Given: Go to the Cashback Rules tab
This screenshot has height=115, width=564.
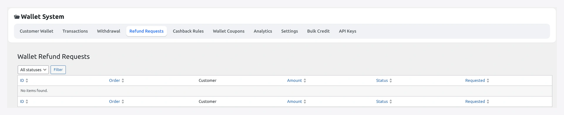Looking at the screenshot, I should tap(188, 31).
